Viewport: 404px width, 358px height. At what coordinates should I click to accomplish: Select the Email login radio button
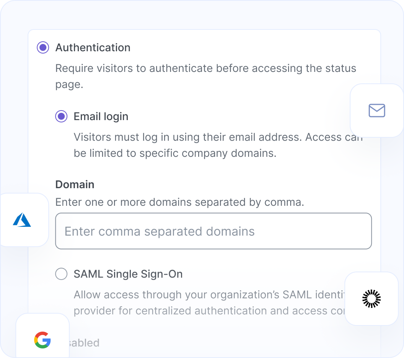[x=61, y=116]
